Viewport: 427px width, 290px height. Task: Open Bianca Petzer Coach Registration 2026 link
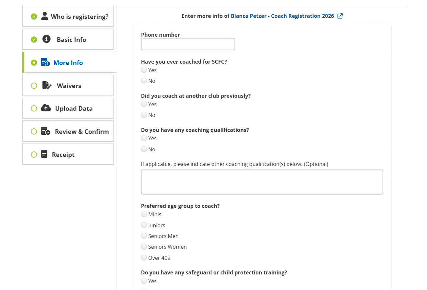point(282,16)
